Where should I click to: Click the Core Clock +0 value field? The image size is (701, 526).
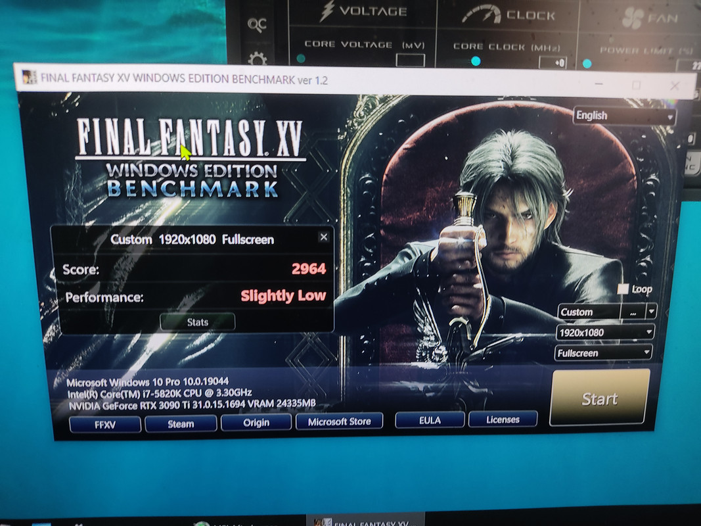[553, 62]
